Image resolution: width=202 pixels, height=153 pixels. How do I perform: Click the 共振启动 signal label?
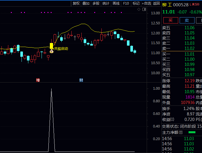pos(61,49)
